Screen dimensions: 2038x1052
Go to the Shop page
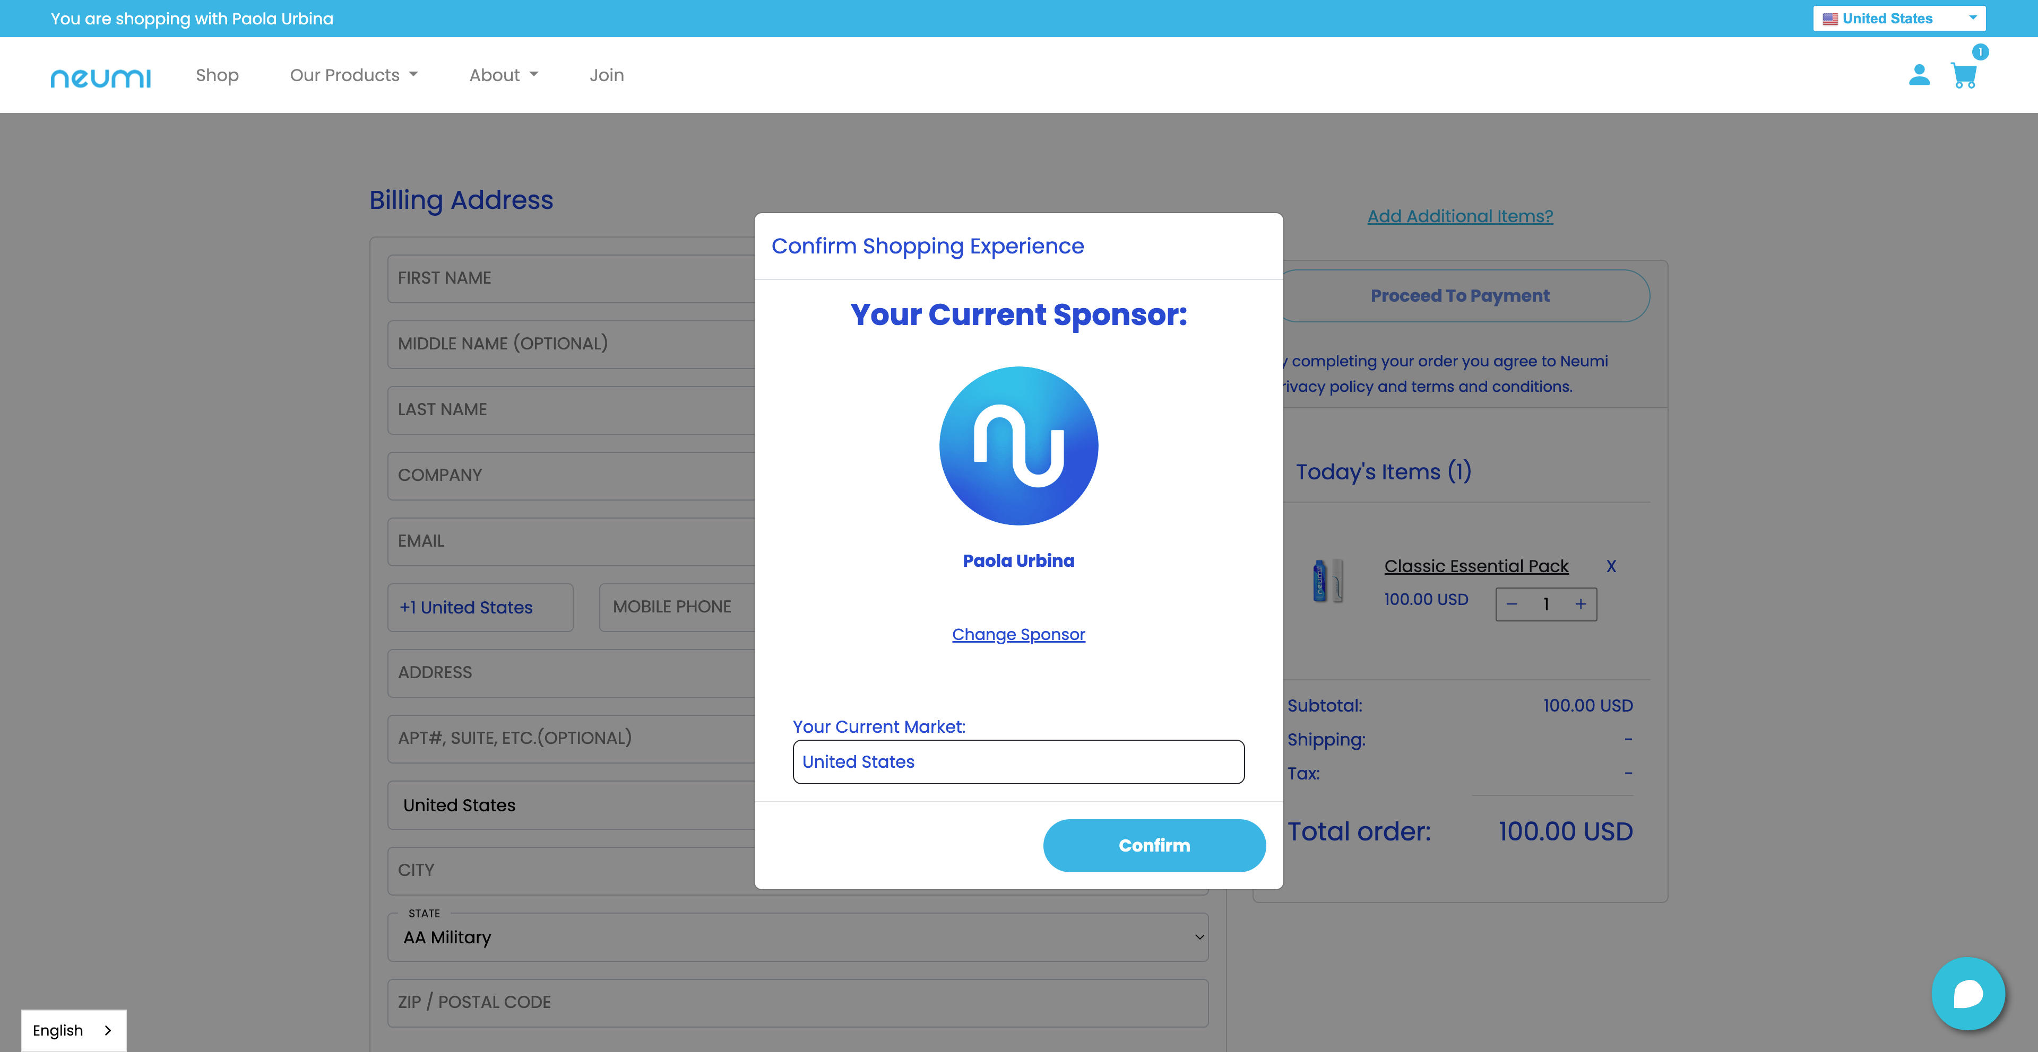tap(217, 75)
